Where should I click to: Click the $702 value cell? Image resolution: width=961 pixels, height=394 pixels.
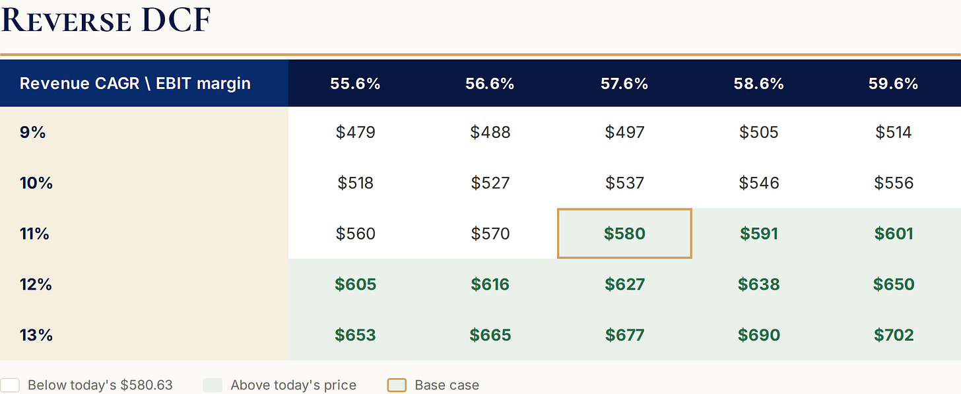coord(894,335)
